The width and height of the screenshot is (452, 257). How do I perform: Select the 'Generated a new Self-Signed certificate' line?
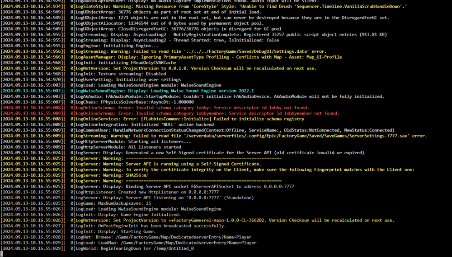(183, 153)
